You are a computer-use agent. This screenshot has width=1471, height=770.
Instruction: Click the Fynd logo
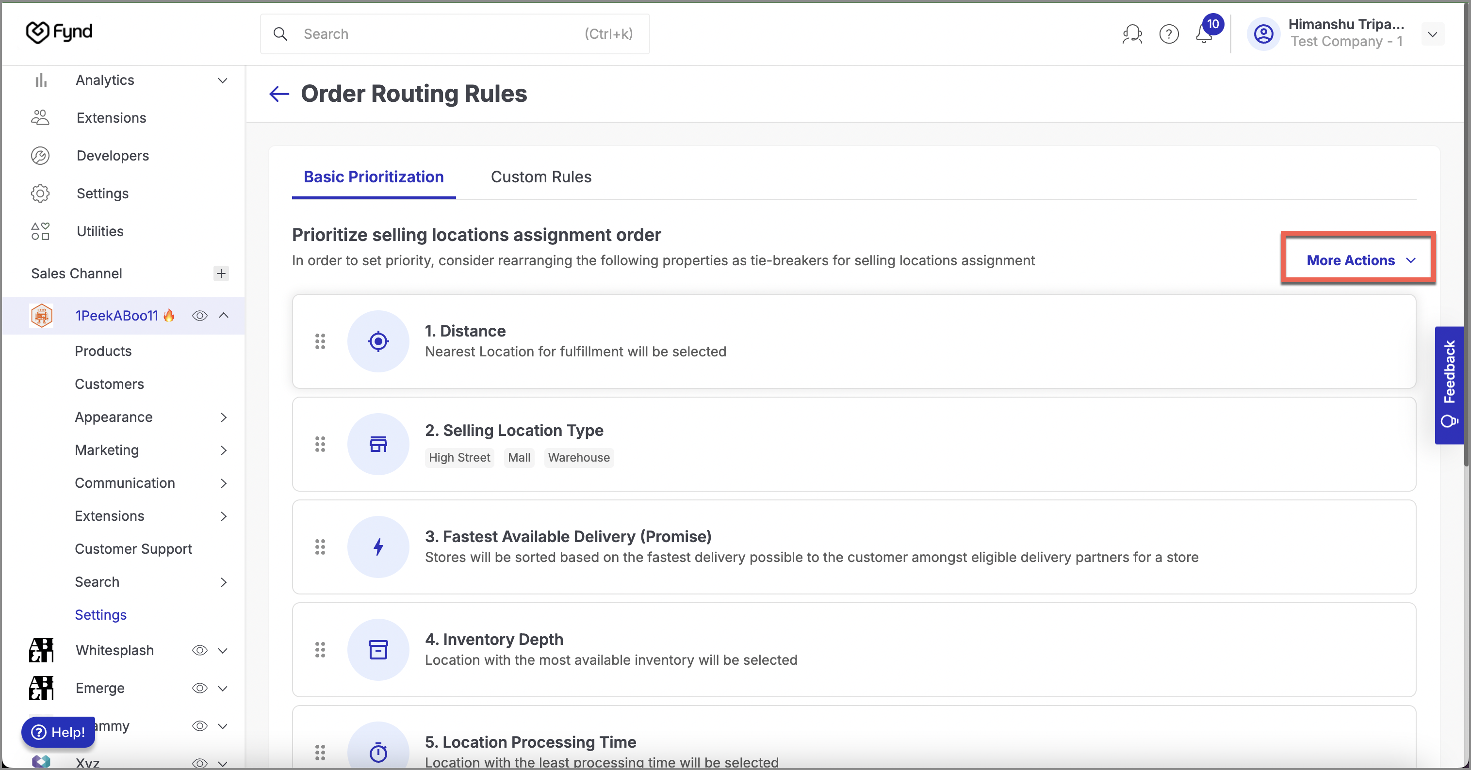[x=59, y=32]
